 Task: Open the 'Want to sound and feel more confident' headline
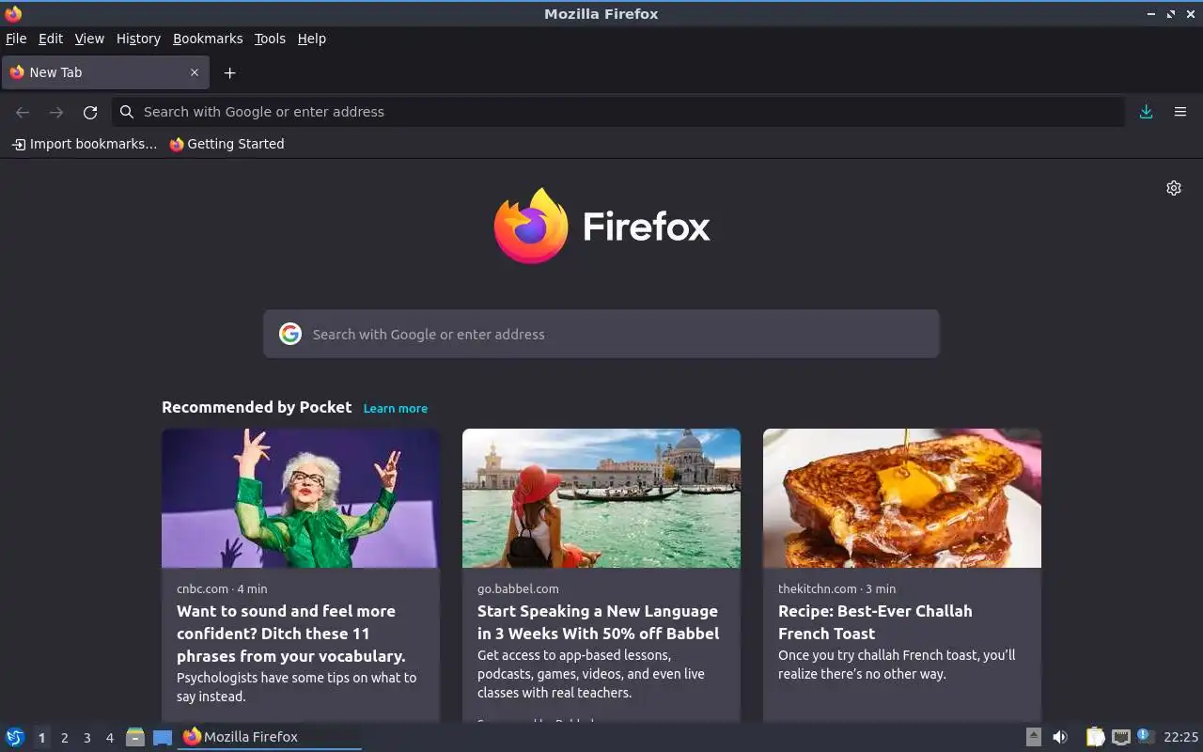(291, 634)
